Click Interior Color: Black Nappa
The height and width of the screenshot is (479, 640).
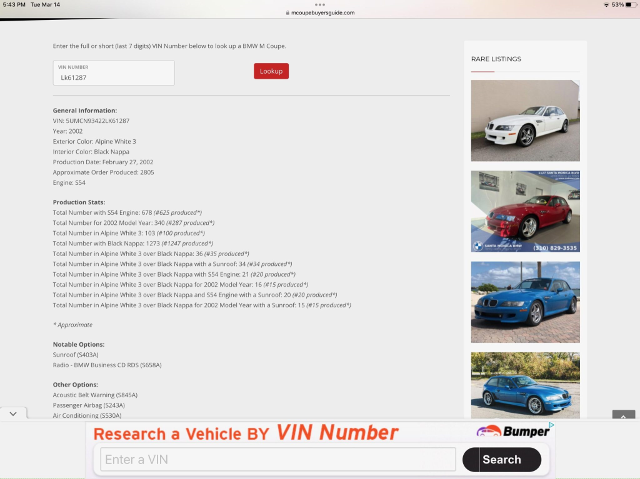click(x=91, y=152)
